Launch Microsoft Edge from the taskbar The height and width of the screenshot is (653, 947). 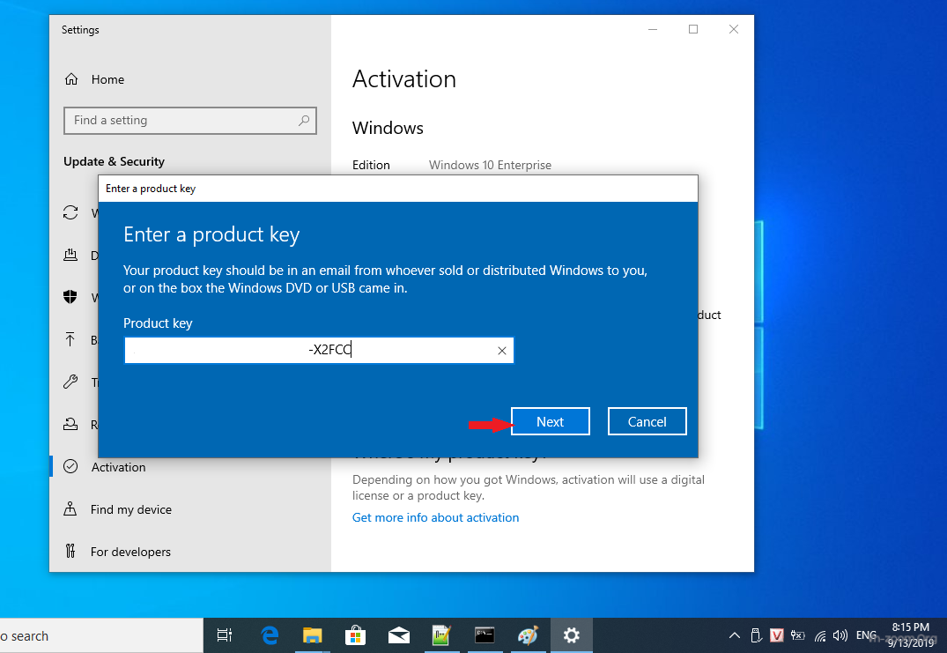click(x=270, y=635)
